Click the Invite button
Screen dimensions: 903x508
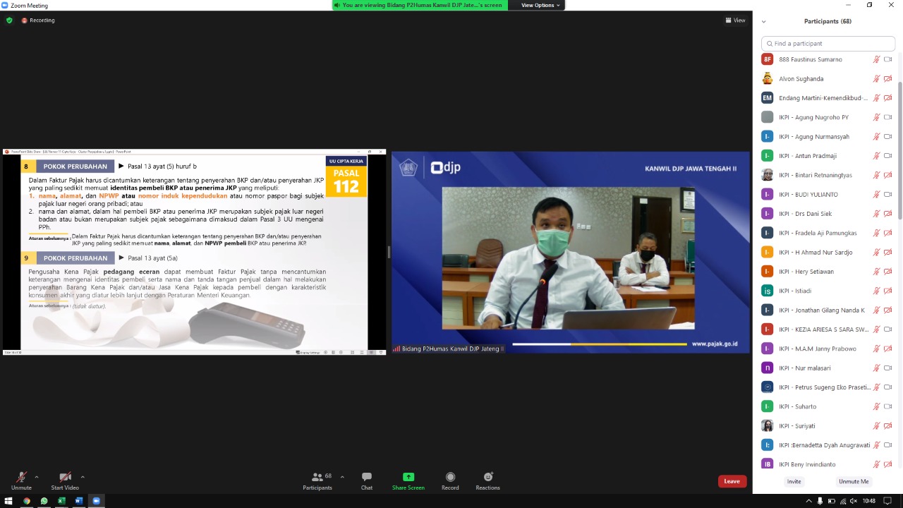pos(794,481)
